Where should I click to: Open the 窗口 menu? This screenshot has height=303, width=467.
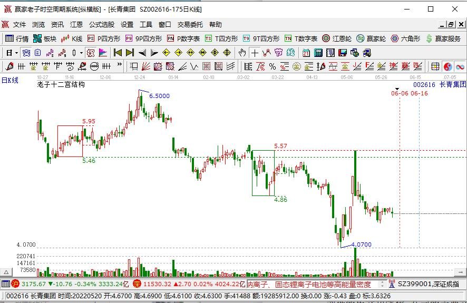pos(164,24)
